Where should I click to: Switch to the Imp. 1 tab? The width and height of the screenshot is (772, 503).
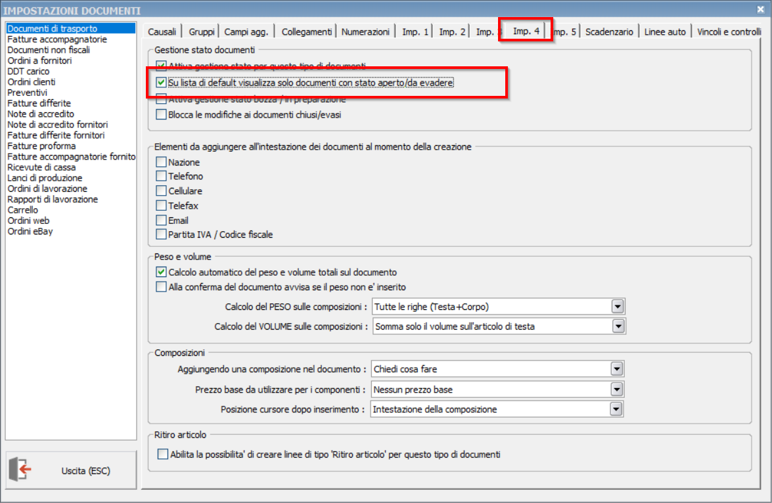pyautogui.click(x=415, y=32)
